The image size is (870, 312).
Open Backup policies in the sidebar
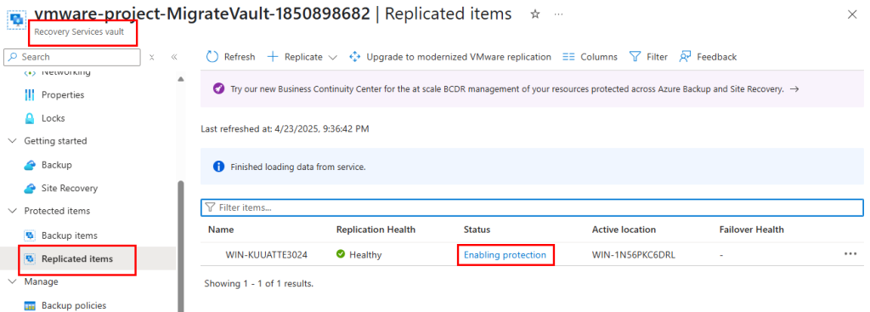[74, 305]
